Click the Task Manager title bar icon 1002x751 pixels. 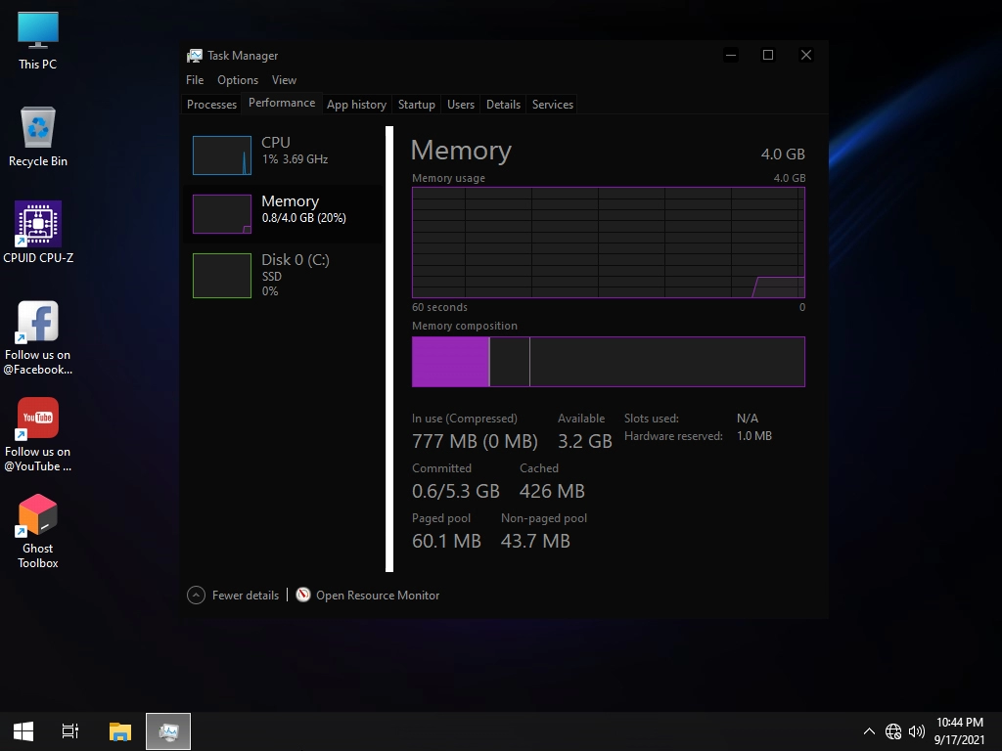pos(195,56)
